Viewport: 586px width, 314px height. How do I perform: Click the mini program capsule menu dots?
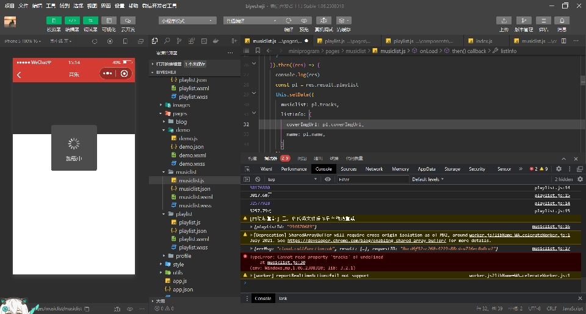point(108,74)
